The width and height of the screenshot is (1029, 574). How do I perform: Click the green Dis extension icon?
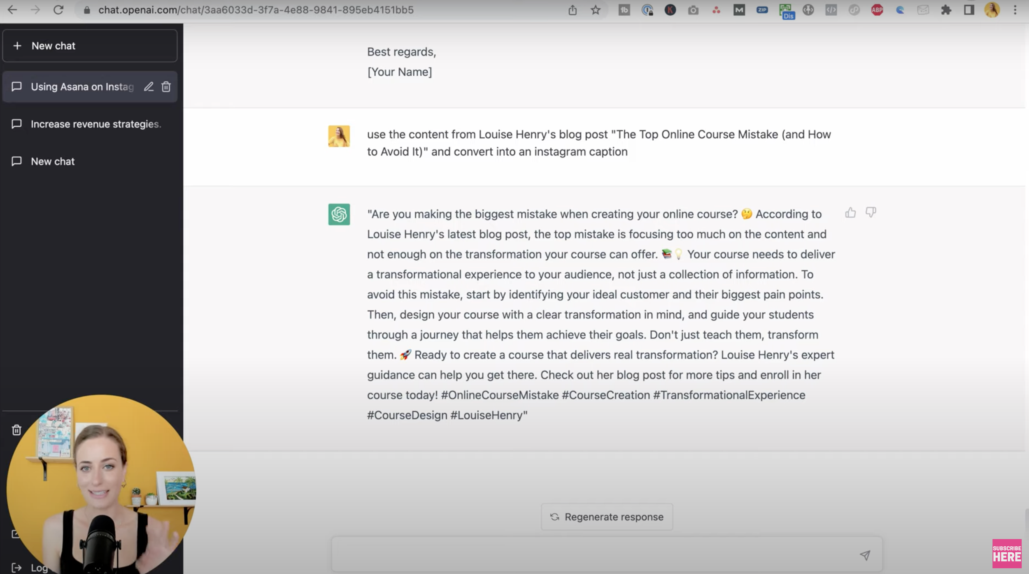(x=787, y=11)
